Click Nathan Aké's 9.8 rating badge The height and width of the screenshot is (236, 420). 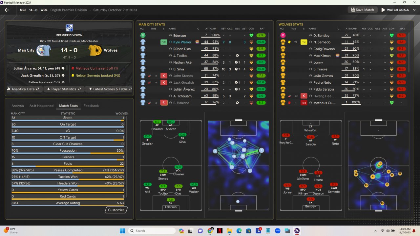(x=262, y=62)
